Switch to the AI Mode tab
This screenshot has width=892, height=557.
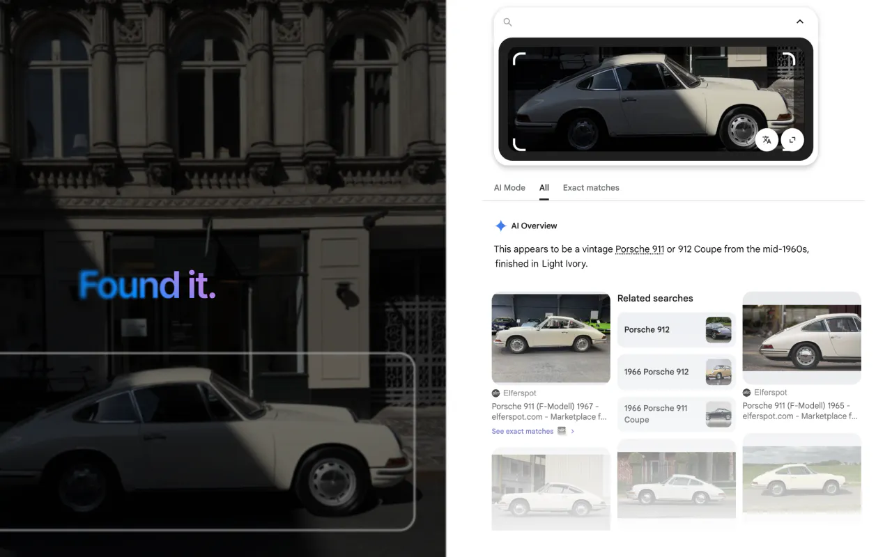click(x=509, y=188)
